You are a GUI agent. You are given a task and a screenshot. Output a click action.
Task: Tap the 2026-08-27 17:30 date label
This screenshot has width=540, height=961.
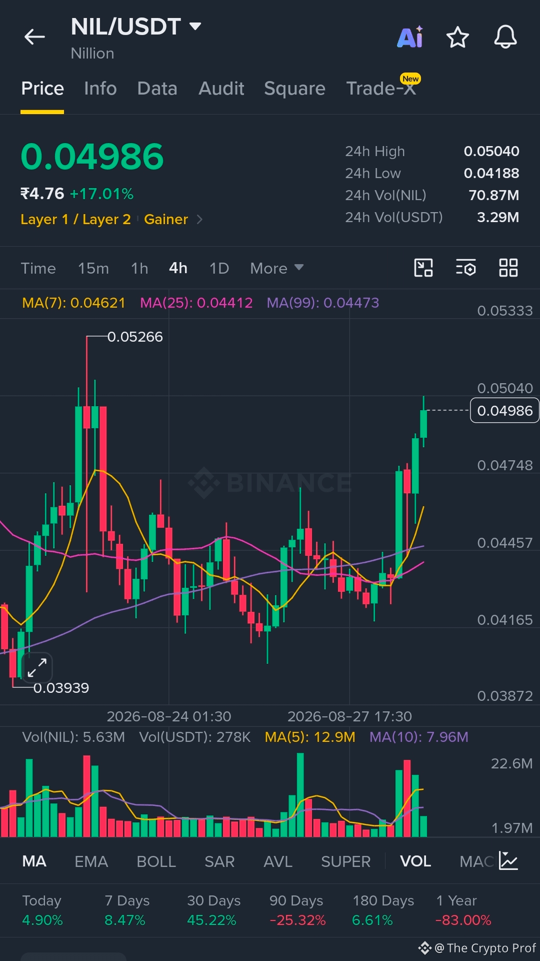tap(349, 716)
